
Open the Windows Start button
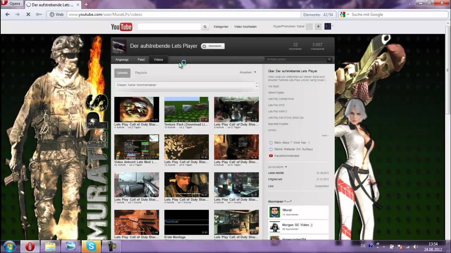(x=10, y=246)
